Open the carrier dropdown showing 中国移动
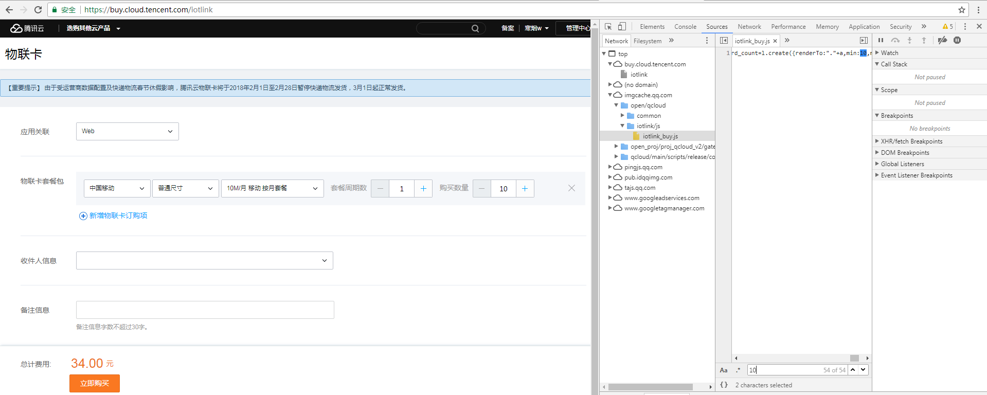The height and width of the screenshot is (395, 987). tap(117, 188)
